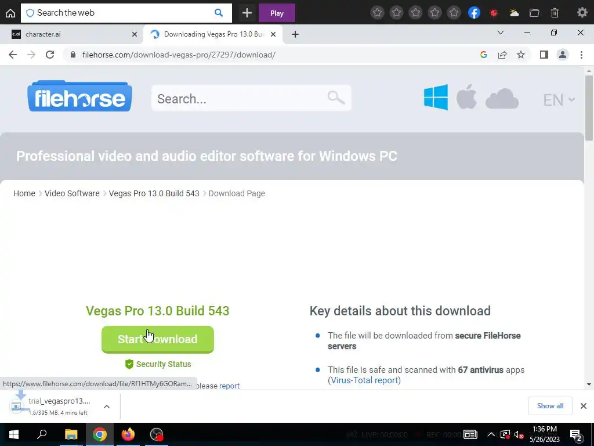Screen dimensions: 594x446
Task: Click the muted volume tray icon
Action: point(519,434)
